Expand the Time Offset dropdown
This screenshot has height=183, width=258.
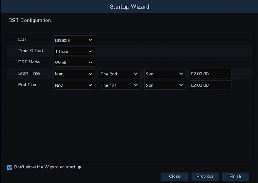click(x=74, y=51)
